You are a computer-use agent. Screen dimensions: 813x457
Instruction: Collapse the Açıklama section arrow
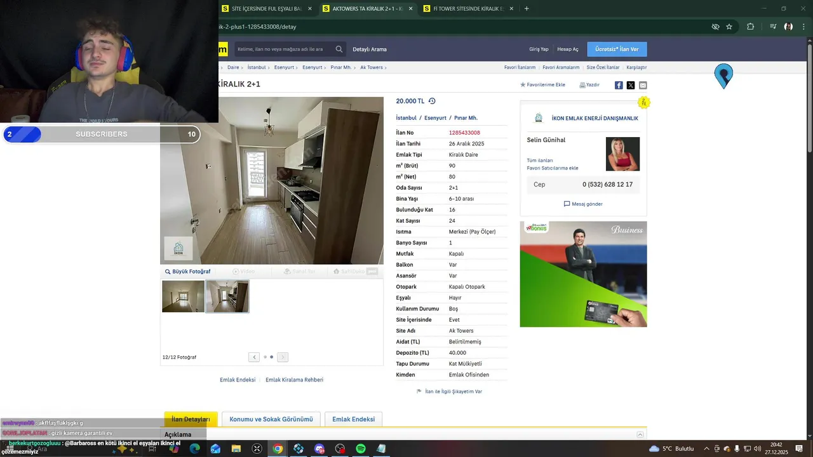640,435
